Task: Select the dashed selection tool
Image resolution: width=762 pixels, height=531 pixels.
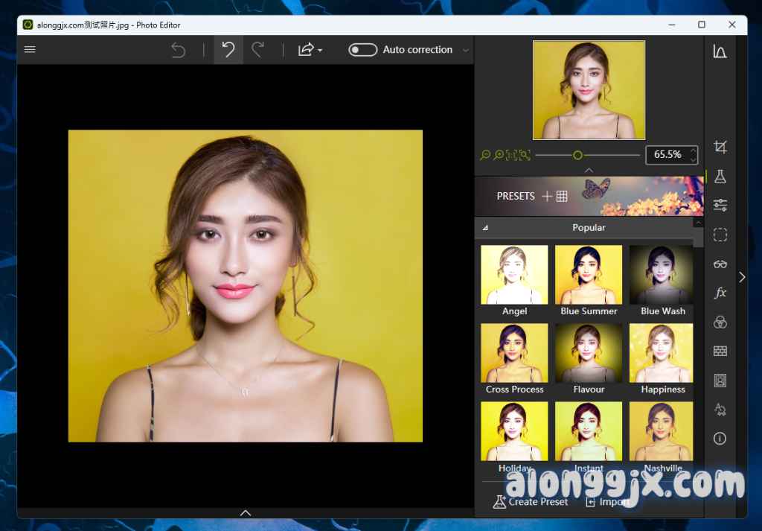Action: pyautogui.click(x=720, y=235)
